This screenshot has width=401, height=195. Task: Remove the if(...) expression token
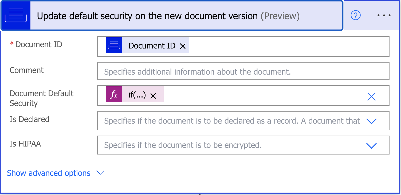point(153,96)
